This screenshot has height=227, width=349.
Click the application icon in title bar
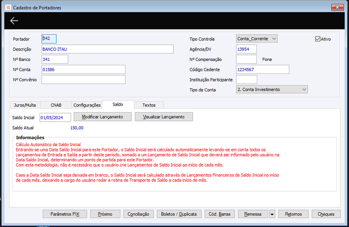[x=8, y=7]
